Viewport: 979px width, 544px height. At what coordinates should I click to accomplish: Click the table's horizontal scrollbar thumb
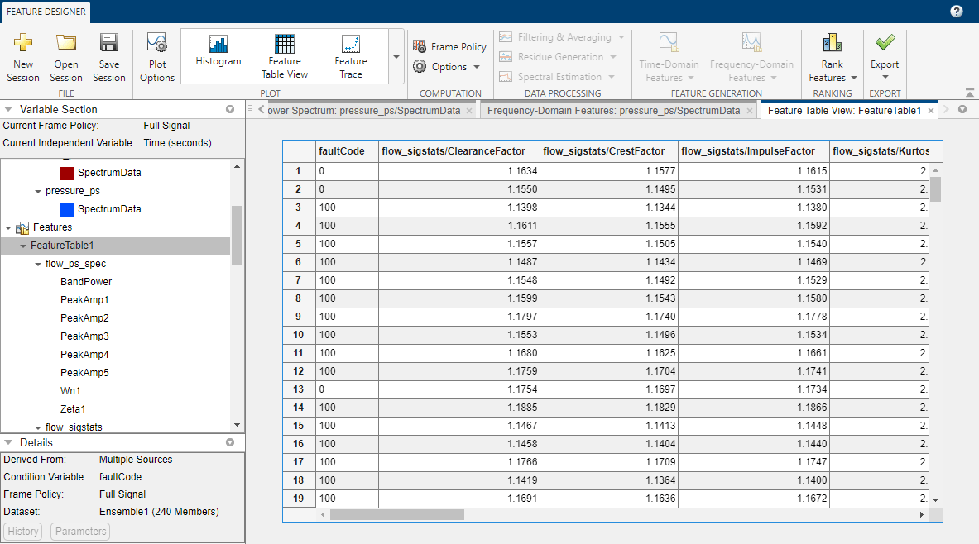click(397, 514)
